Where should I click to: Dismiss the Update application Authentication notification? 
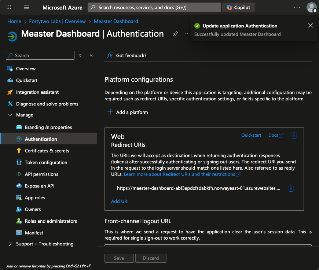pos(311,26)
